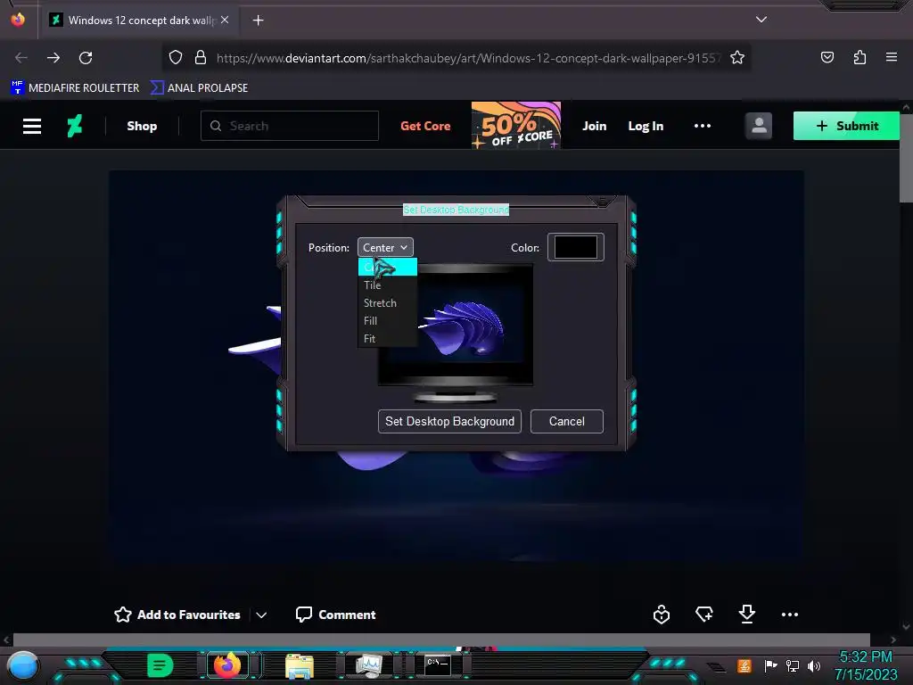Expand the list all tabs chevron
Screen dimensions: 913x685
coord(761,20)
